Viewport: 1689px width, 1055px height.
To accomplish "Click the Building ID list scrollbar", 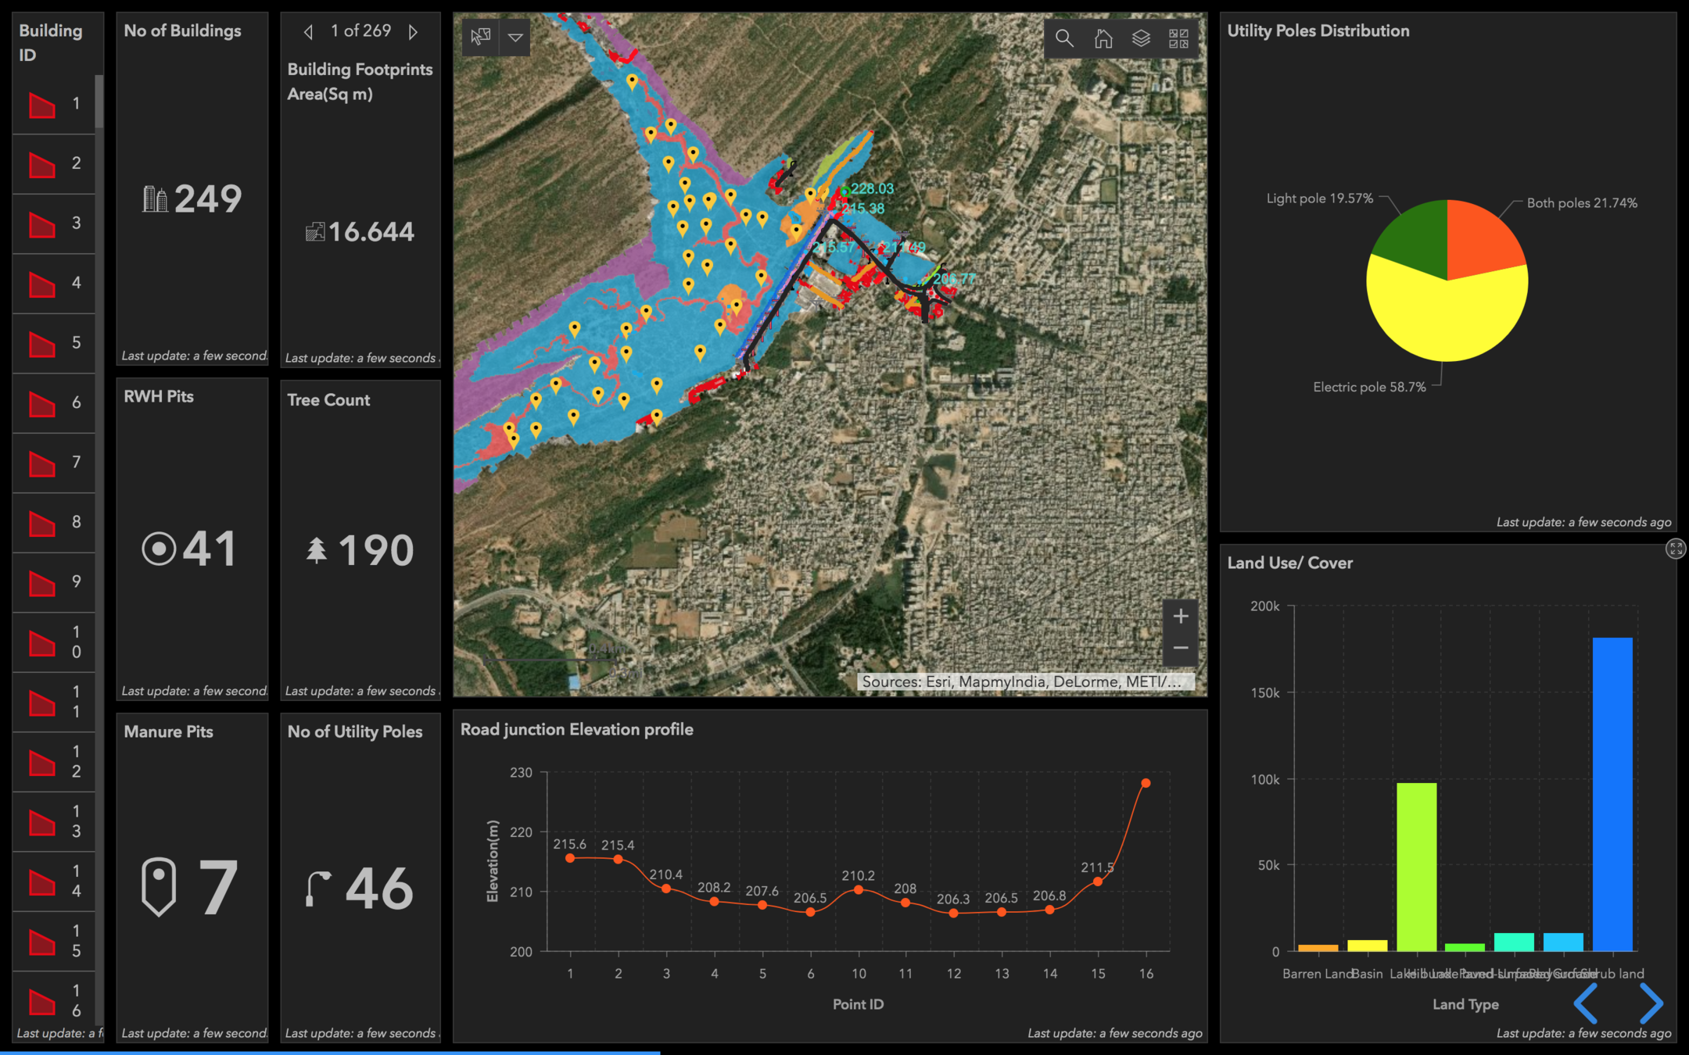I will click(99, 102).
